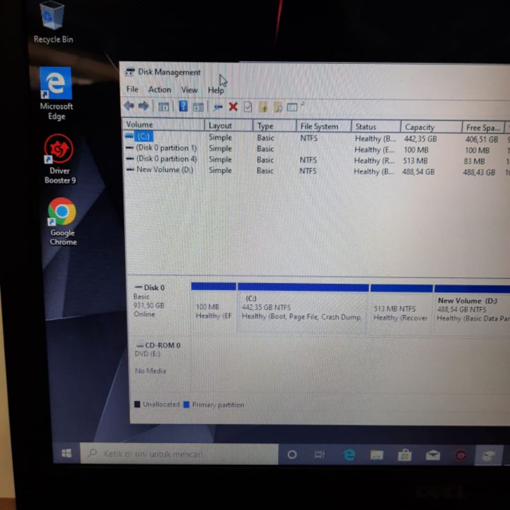Open the File menu
The width and height of the screenshot is (510, 510).
(132, 89)
